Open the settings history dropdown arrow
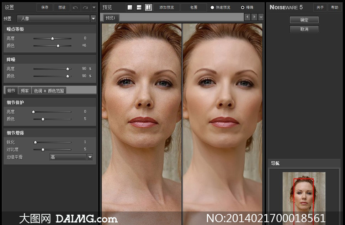 pyautogui.click(x=94, y=7)
